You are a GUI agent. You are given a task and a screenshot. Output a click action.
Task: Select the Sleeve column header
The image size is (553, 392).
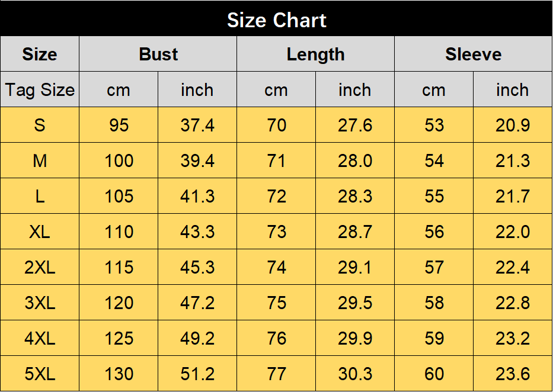[474, 54]
